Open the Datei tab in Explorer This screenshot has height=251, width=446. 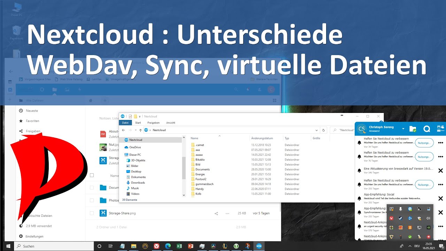[x=125, y=123]
